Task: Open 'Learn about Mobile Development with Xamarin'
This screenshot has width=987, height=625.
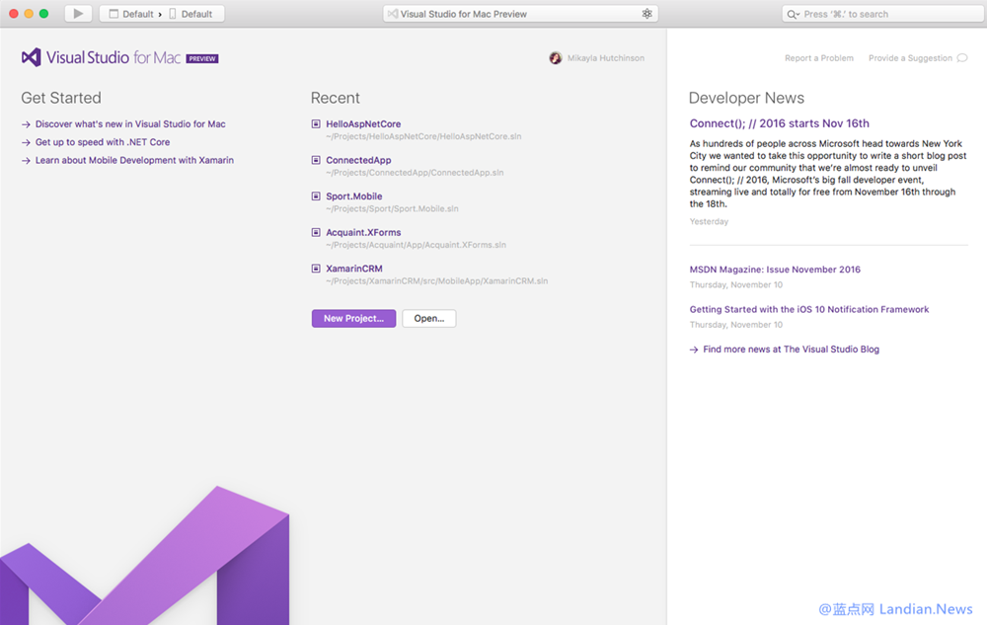Action: [135, 159]
